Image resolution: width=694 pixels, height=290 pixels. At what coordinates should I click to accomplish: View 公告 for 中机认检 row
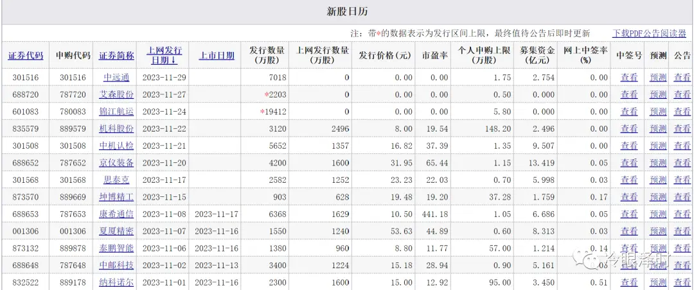coord(682,146)
